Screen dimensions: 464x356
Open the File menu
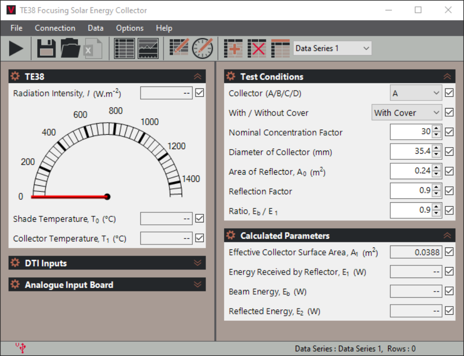tap(17, 28)
